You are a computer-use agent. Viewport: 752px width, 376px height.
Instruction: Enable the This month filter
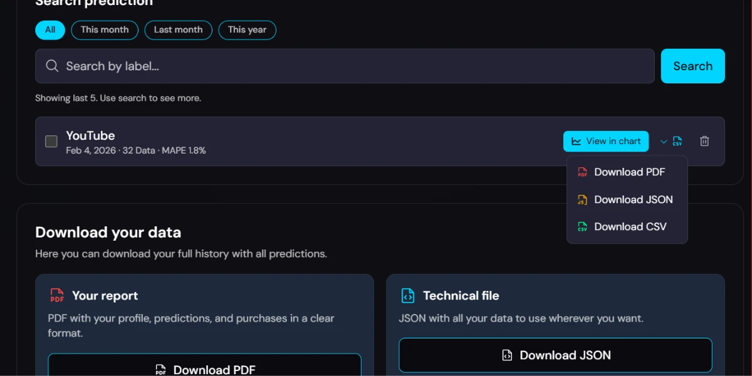tap(105, 29)
